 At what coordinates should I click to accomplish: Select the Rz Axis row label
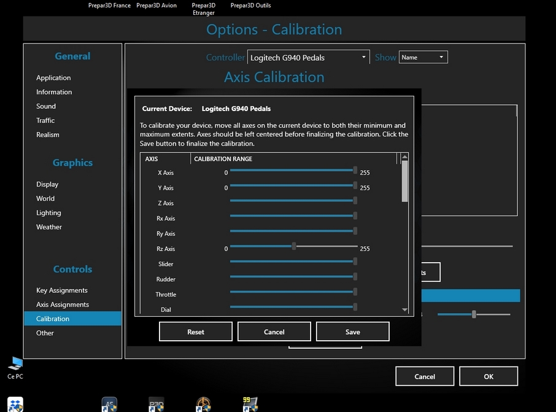pyautogui.click(x=166, y=249)
